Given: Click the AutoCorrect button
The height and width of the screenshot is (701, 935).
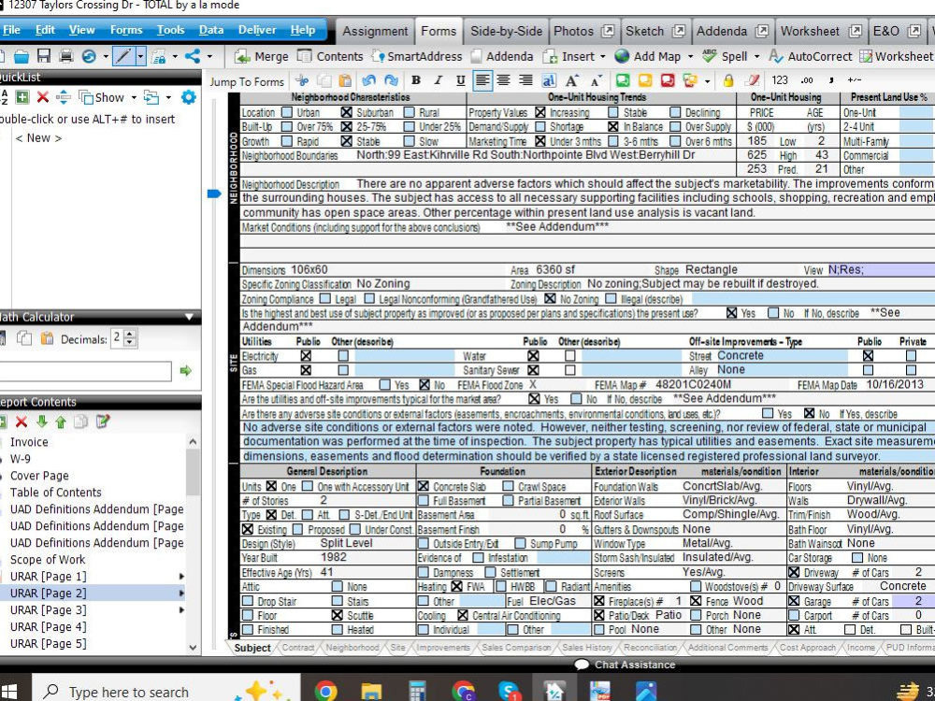Looking at the screenshot, I should click(x=811, y=56).
